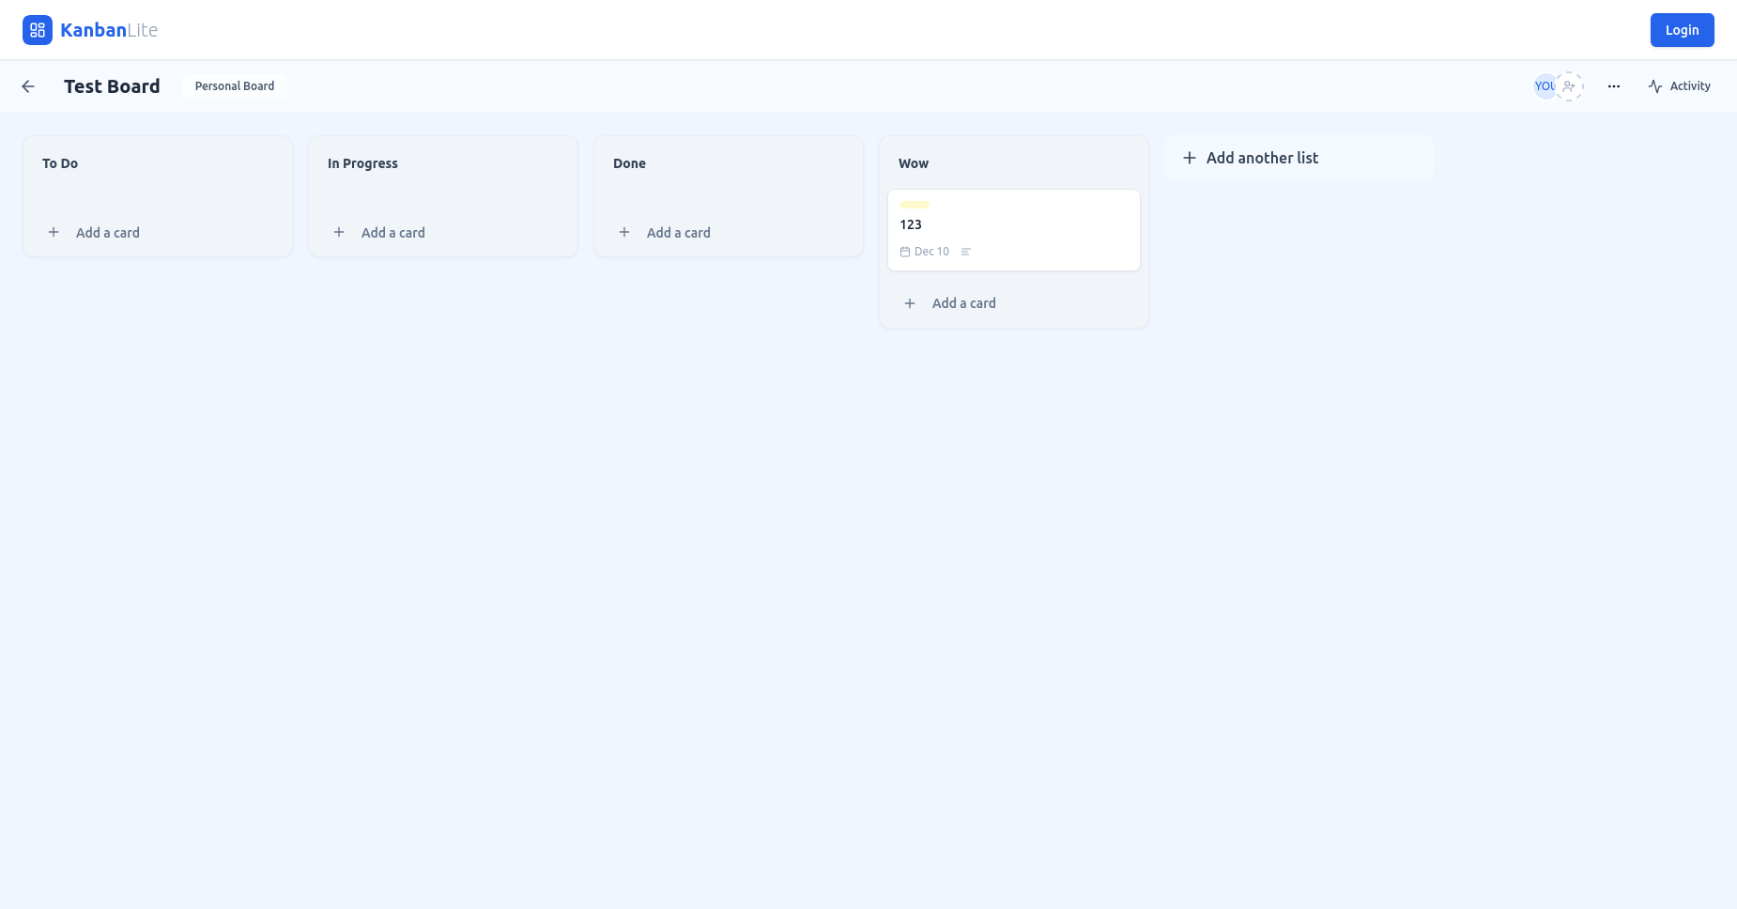
Task: Add a card to To Do list
Action: point(107,233)
